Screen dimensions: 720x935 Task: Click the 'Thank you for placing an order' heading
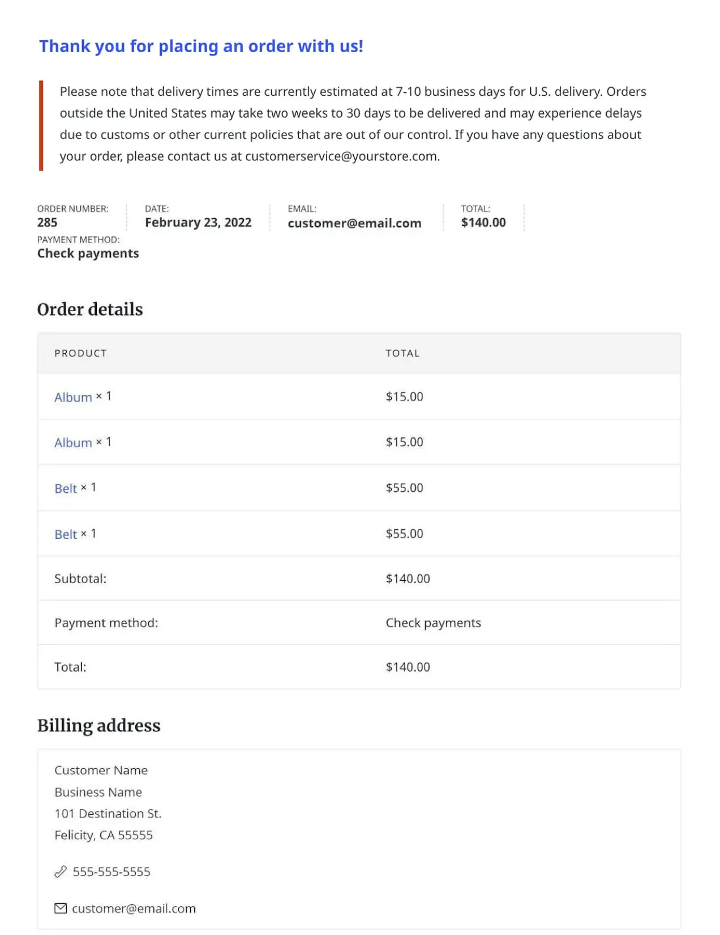(x=201, y=46)
